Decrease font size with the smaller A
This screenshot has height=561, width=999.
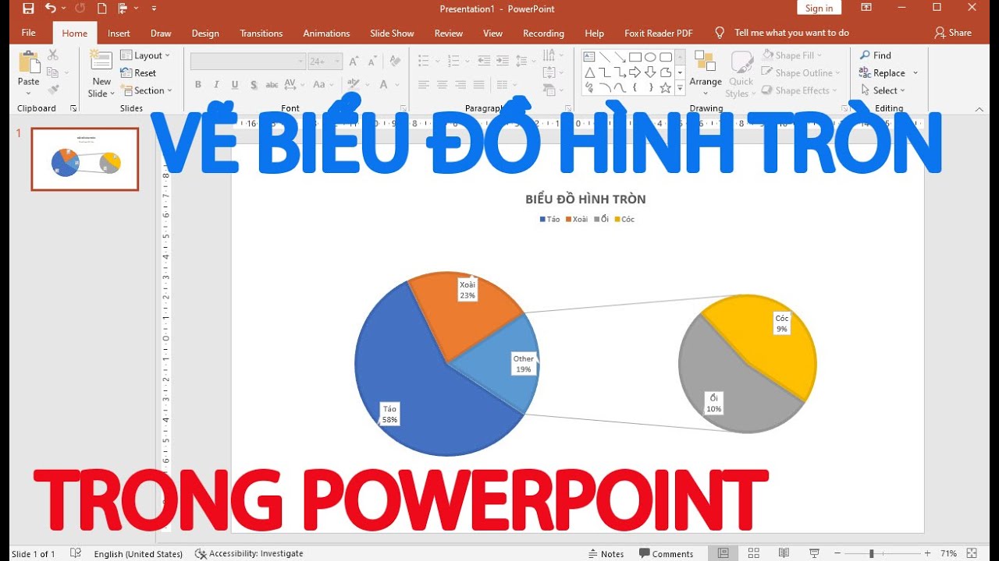click(x=372, y=61)
